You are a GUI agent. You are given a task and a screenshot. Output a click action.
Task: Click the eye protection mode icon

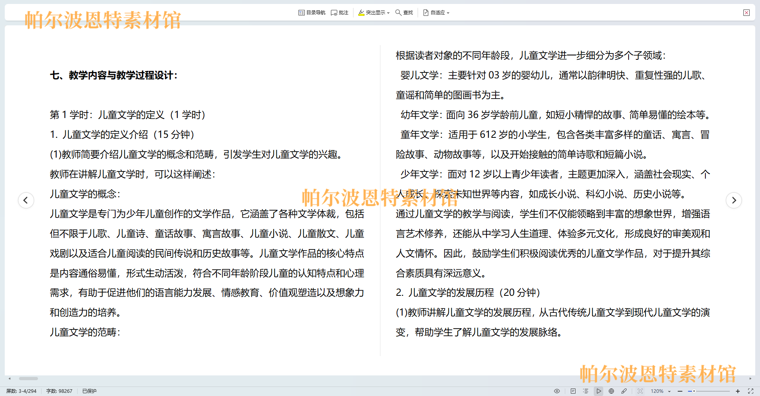click(x=557, y=391)
